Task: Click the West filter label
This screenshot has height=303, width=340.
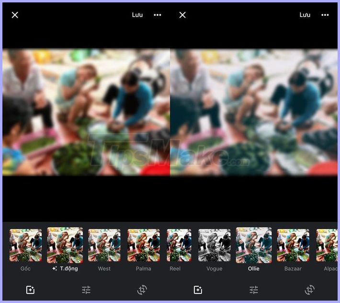Action: pyautogui.click(x=104, y=268)
